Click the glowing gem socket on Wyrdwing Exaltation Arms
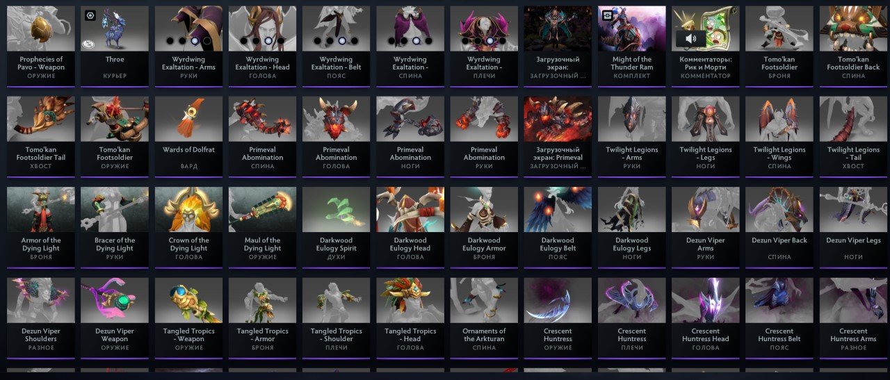 [x=195, y=41]
